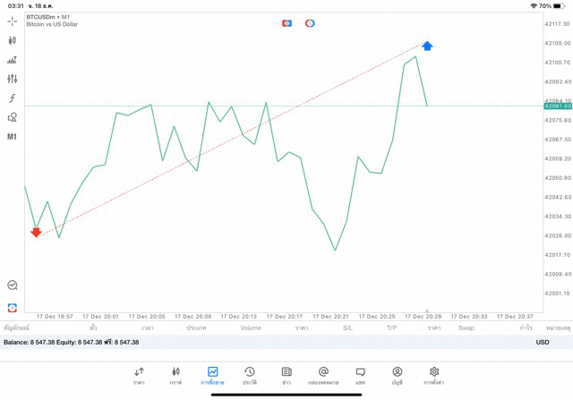The width and height of the screenshot is (573, 400).
Task: Open the บัญชี account tab
Action: point(397,375)
